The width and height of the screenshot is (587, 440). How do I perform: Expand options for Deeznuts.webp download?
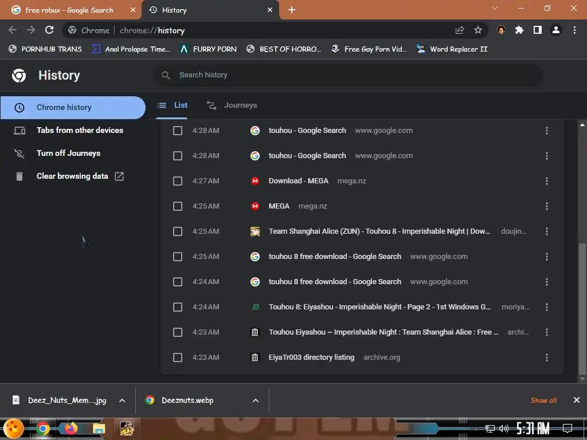tap(255, 400)
